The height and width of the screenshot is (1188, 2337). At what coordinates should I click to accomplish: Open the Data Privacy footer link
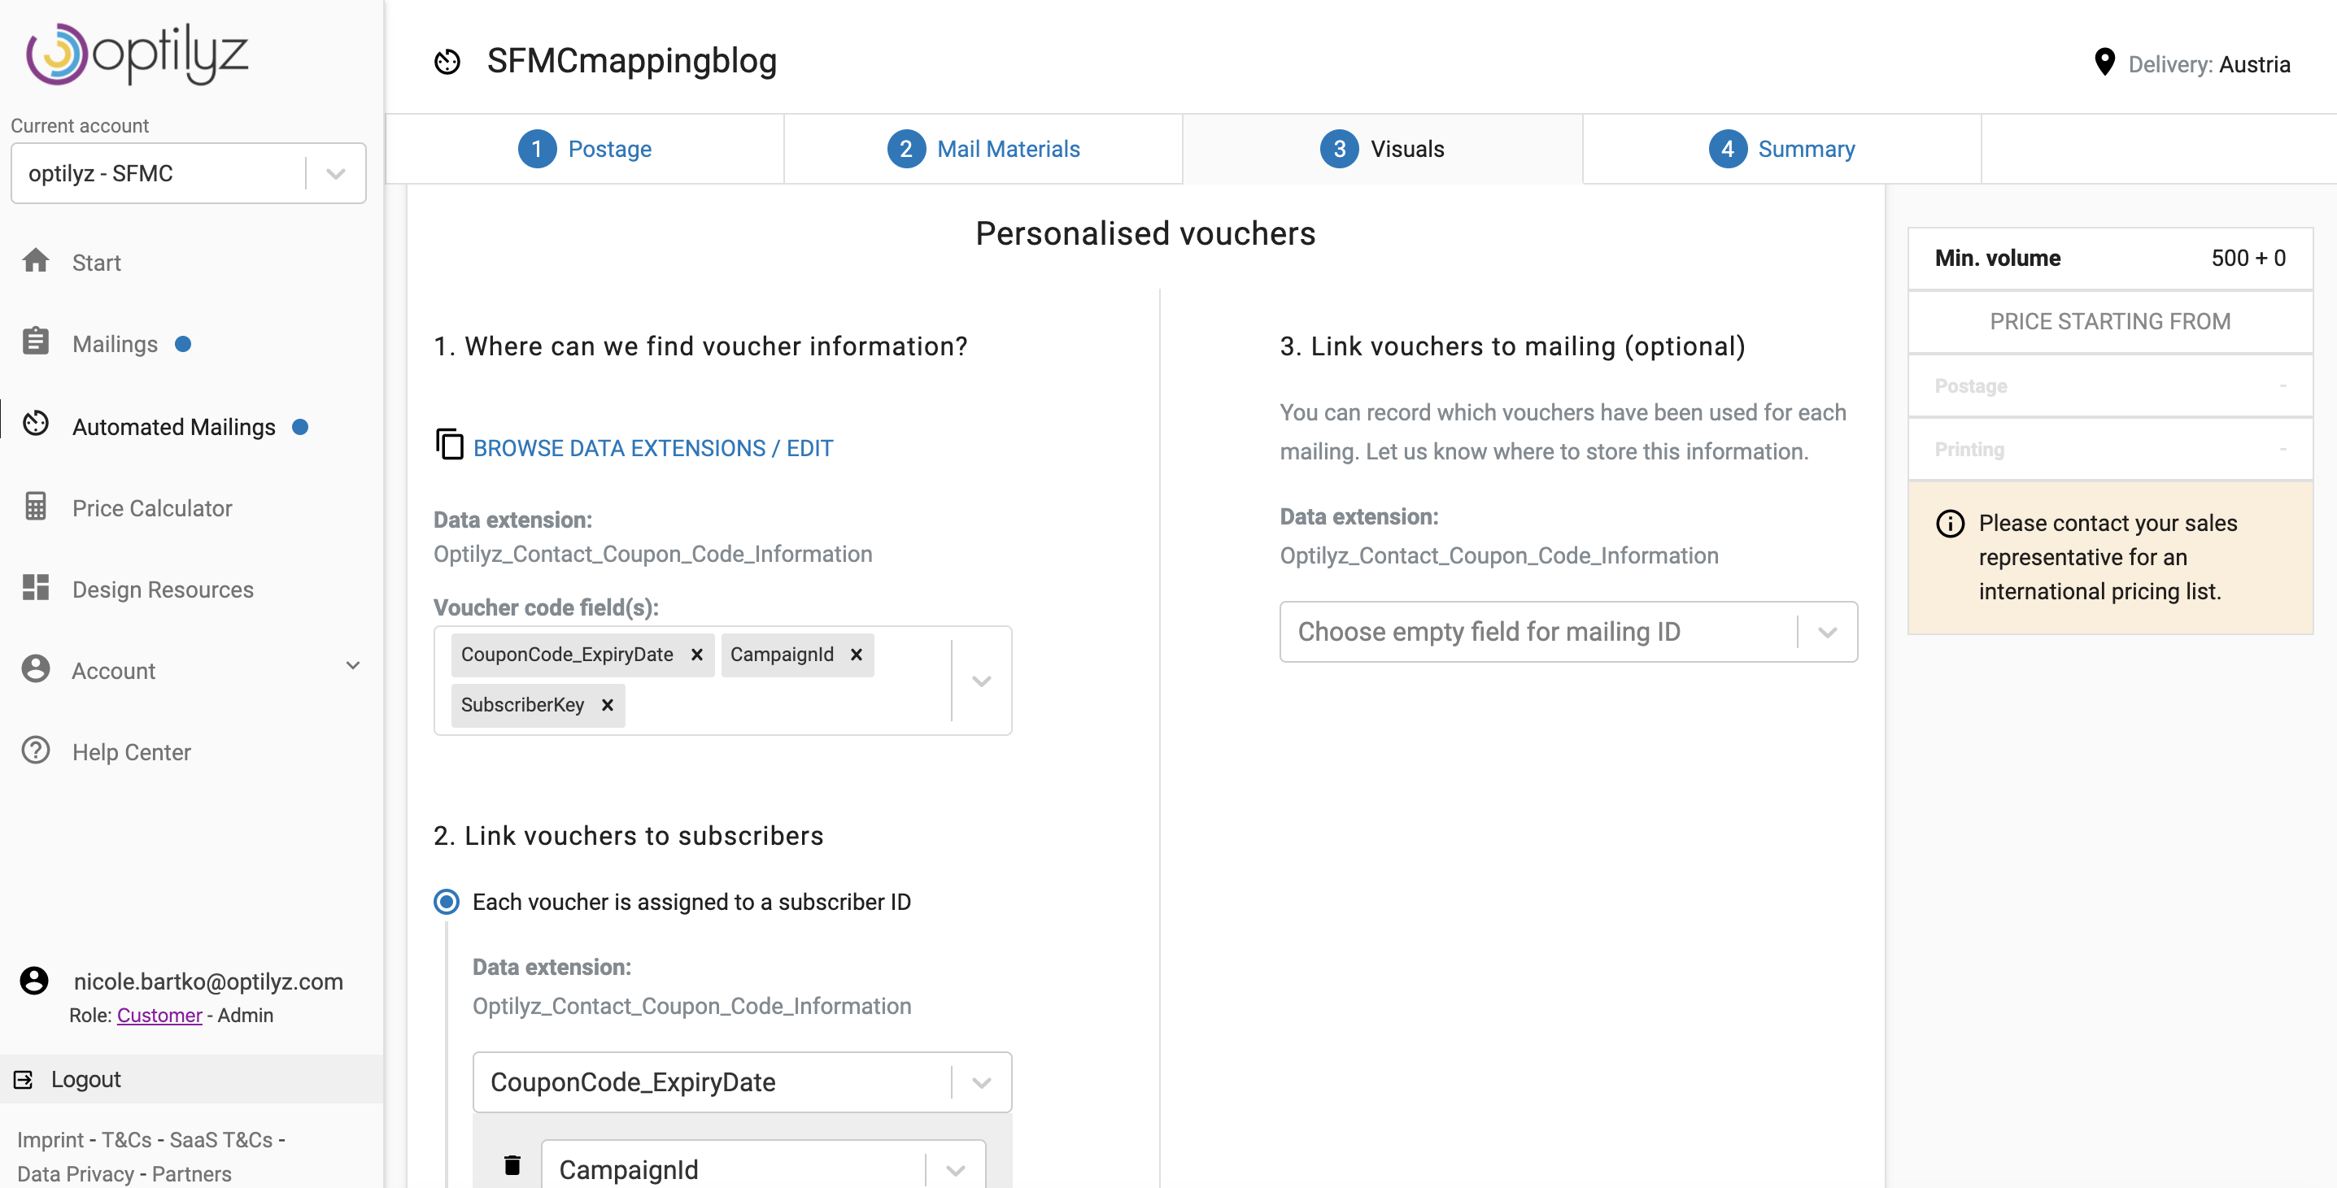coord(76,1173)
